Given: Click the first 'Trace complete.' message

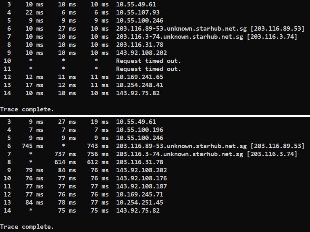Looking at the screenshot, I should (27, 109).
